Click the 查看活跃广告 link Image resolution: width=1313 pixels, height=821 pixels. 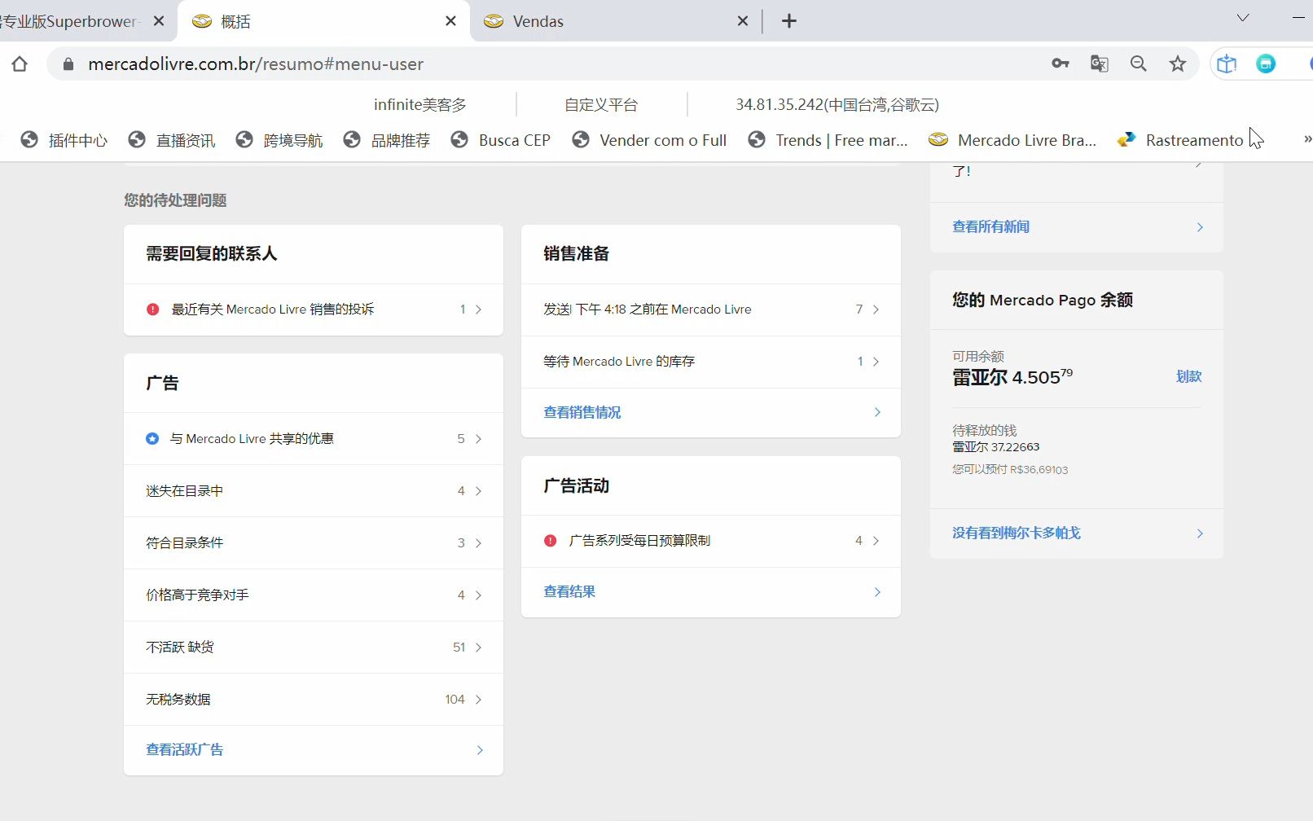click(185, 750)
